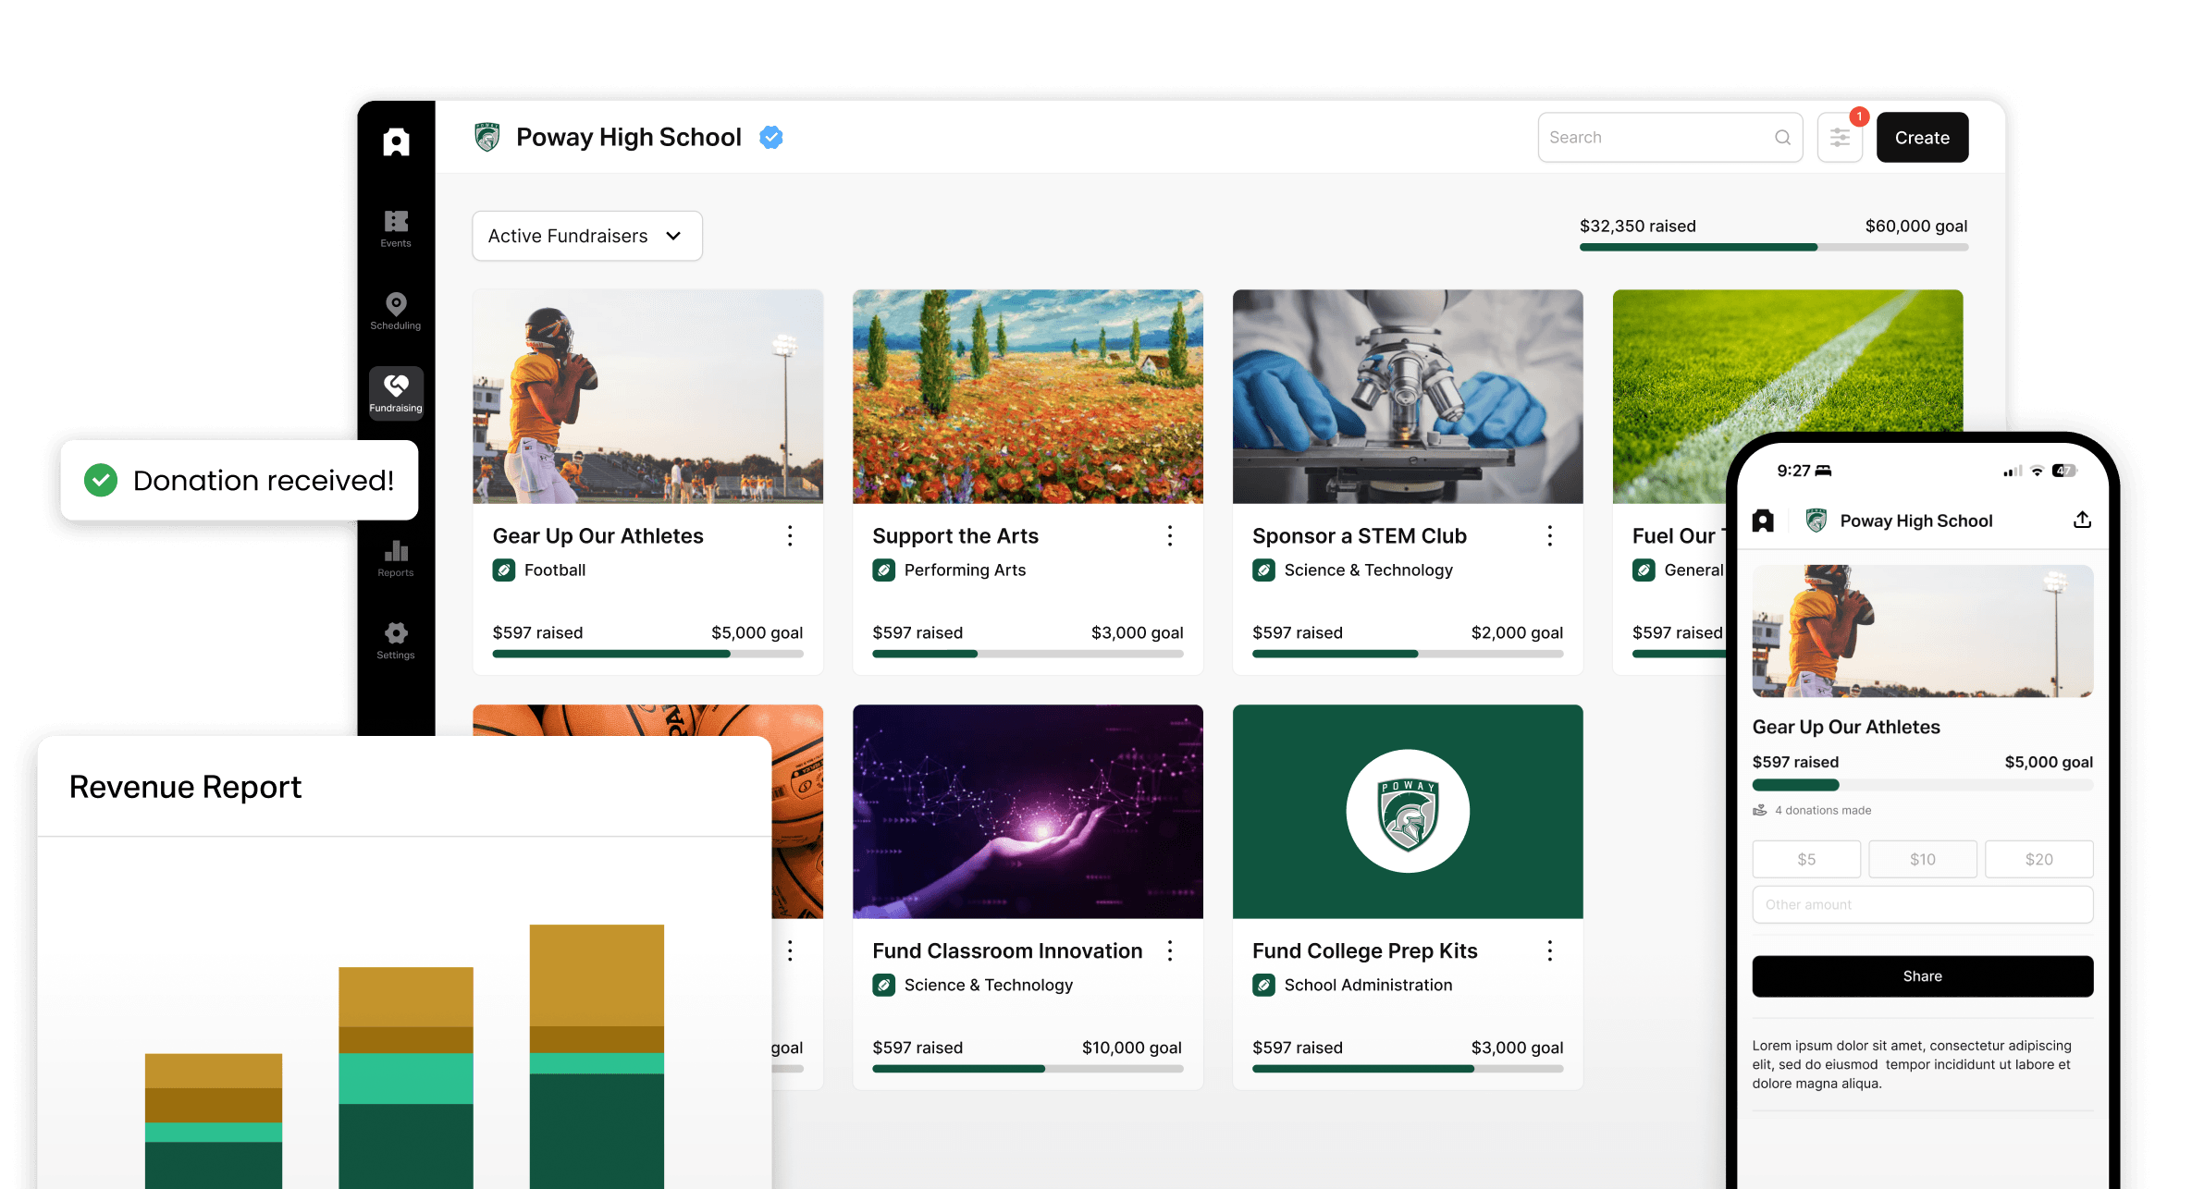Click the Create button

[1922, 138]
